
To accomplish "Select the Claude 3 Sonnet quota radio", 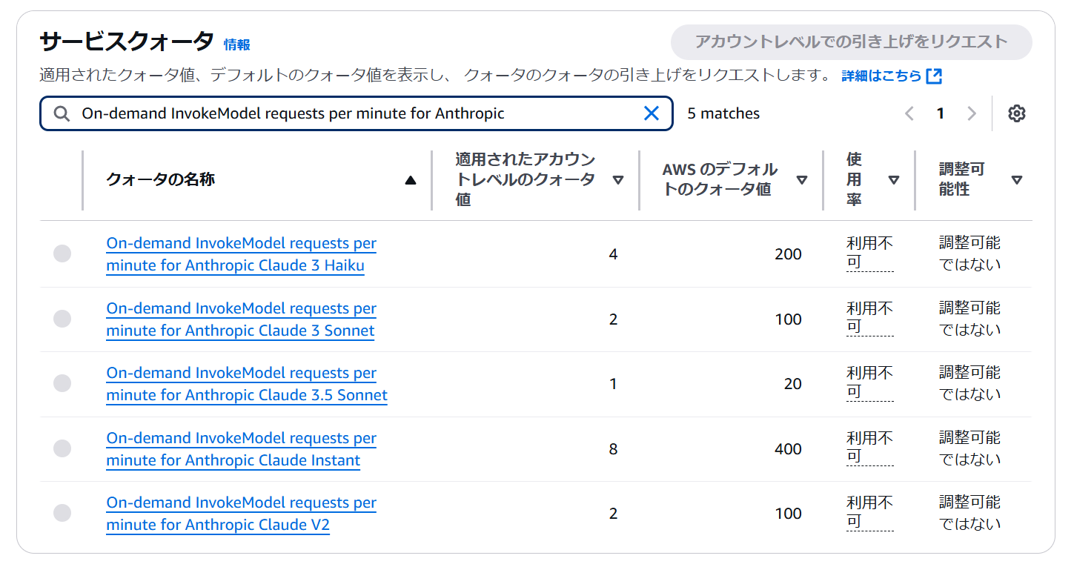I will click(62, 319).
